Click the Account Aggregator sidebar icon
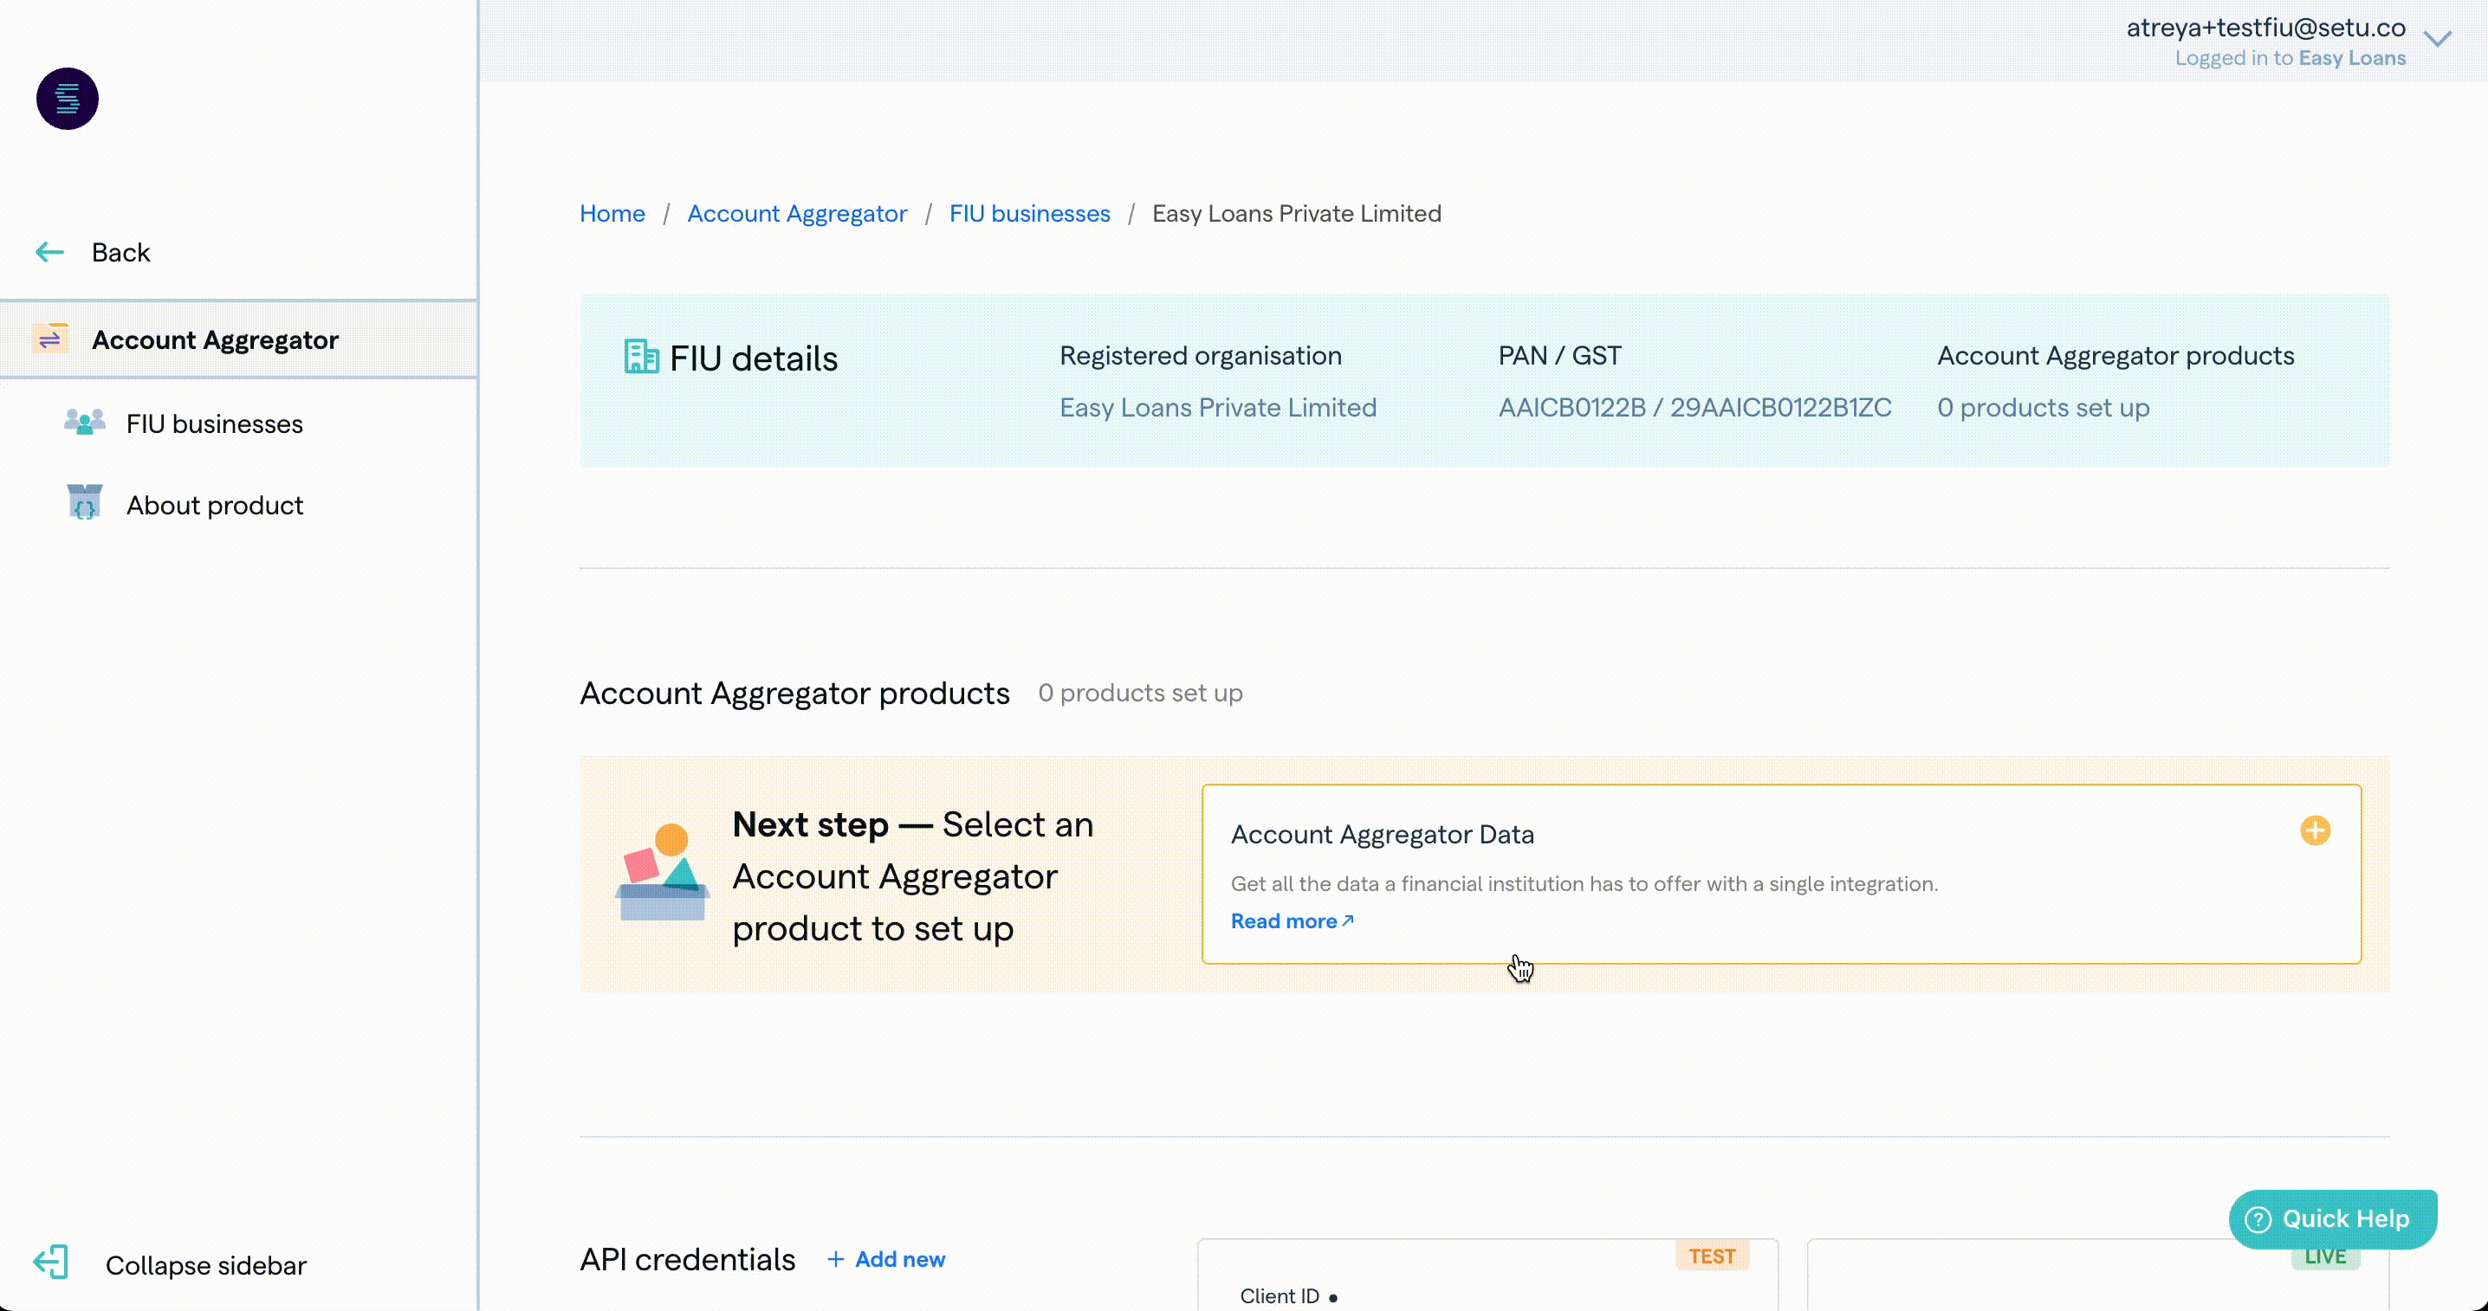This screenshot has height=1311, width=2488. (50, 339)
